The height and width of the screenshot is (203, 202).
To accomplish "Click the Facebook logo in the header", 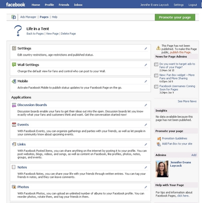I will (15, 5).
